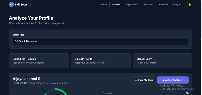Click the SkillScan AI brand text
The image size is (202, 95).
[23, 4]
